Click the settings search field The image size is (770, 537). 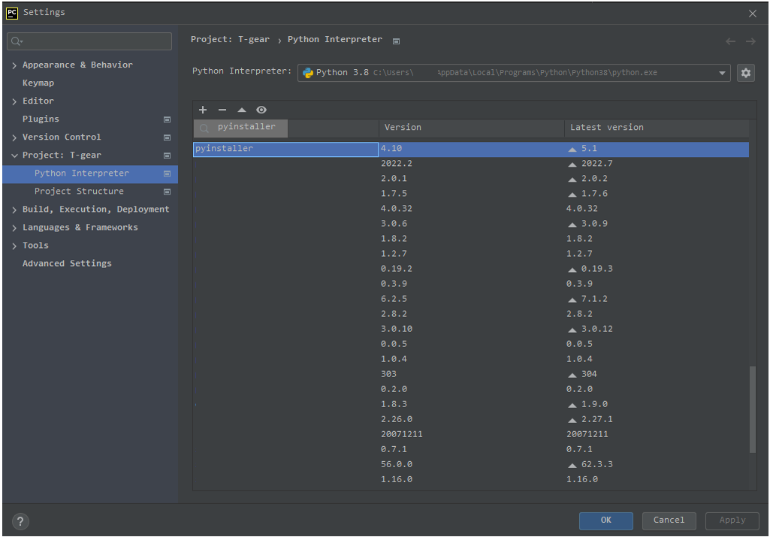tap(89, 41)
